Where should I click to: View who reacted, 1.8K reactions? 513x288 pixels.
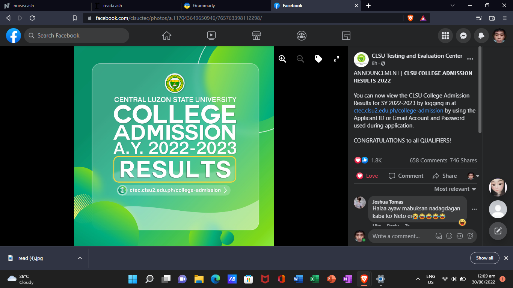point(368,160)
